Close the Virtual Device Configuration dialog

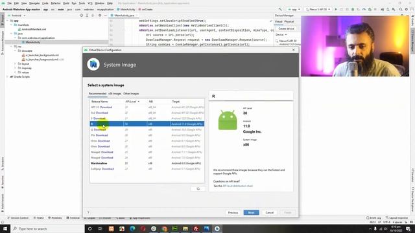[x=293, y=50]
